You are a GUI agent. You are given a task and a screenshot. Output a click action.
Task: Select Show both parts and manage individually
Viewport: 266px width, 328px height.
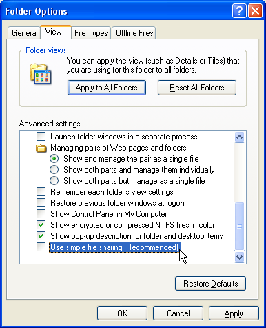pyautogui.click(x=54, y=170)
